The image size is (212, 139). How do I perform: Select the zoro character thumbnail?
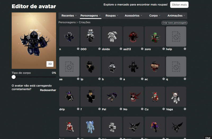coord(155,37)
